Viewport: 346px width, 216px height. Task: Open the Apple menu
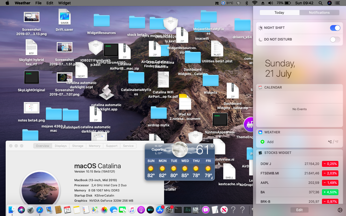[7, 3]
